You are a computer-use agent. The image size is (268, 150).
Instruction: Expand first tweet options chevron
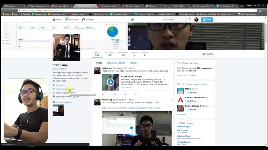171,68
